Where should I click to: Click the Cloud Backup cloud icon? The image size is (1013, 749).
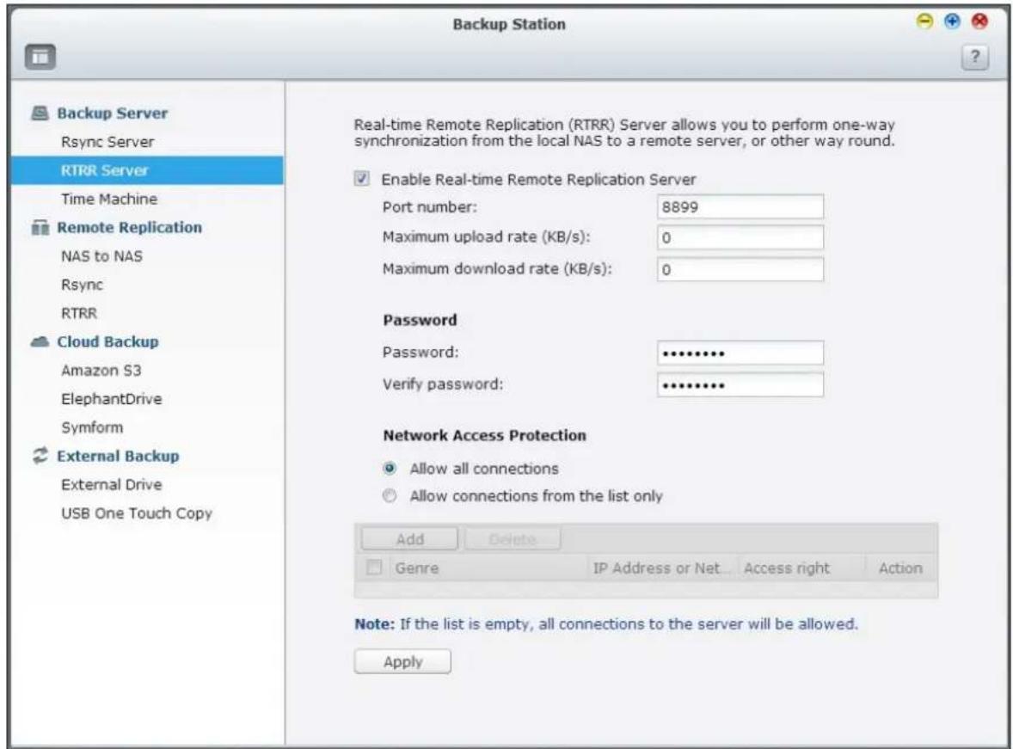tap(40, 341)
